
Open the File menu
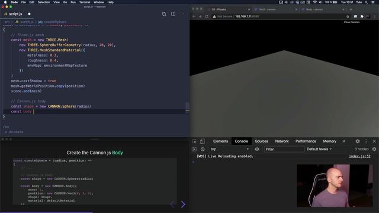(24, 2)
